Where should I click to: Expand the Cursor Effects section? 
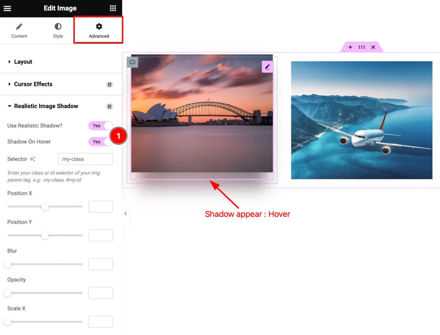[x=61, y=84]
